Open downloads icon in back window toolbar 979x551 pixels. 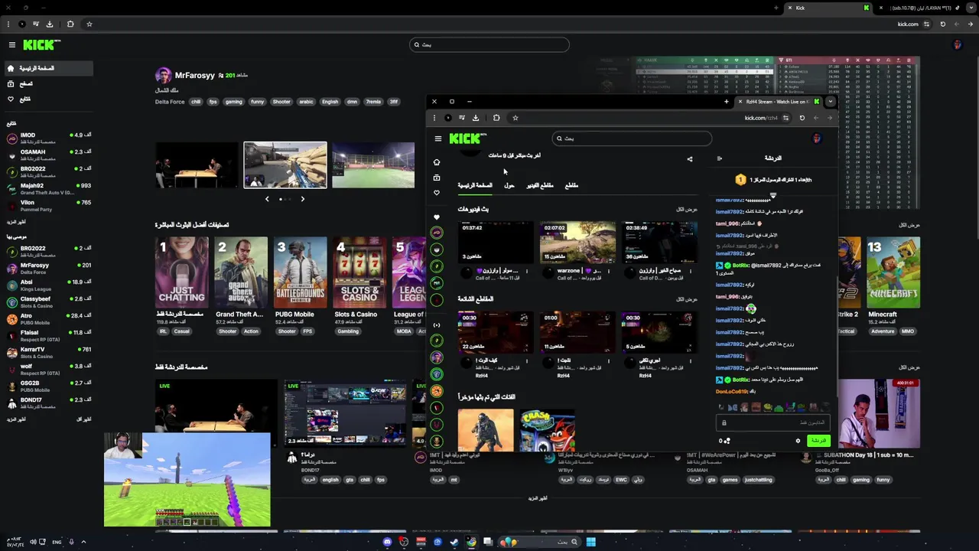50,24
